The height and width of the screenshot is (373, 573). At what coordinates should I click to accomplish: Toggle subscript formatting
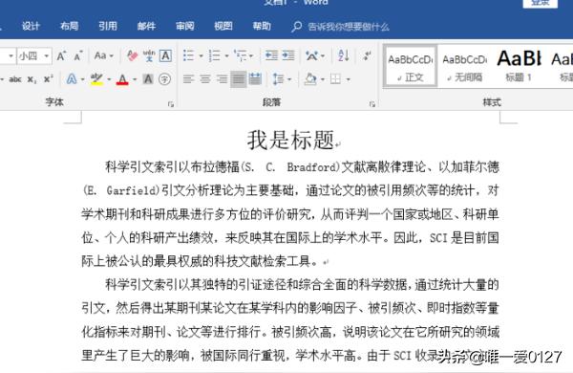pos(32,79)
